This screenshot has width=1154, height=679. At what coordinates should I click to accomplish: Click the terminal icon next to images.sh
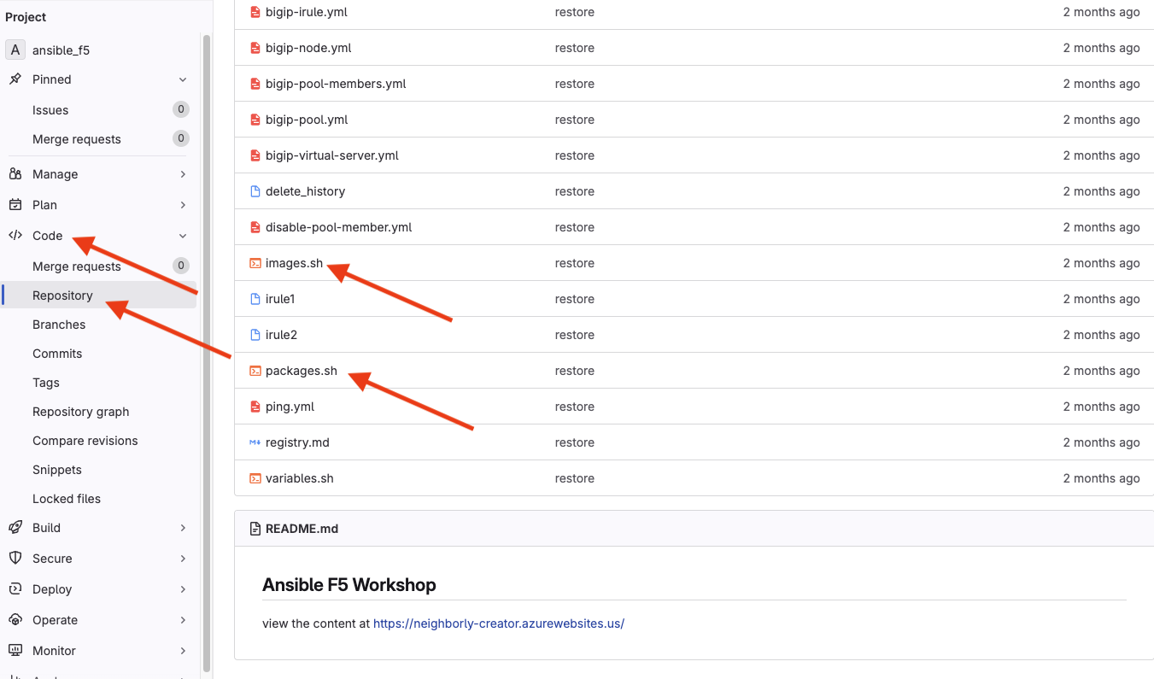tap(255, 263)
